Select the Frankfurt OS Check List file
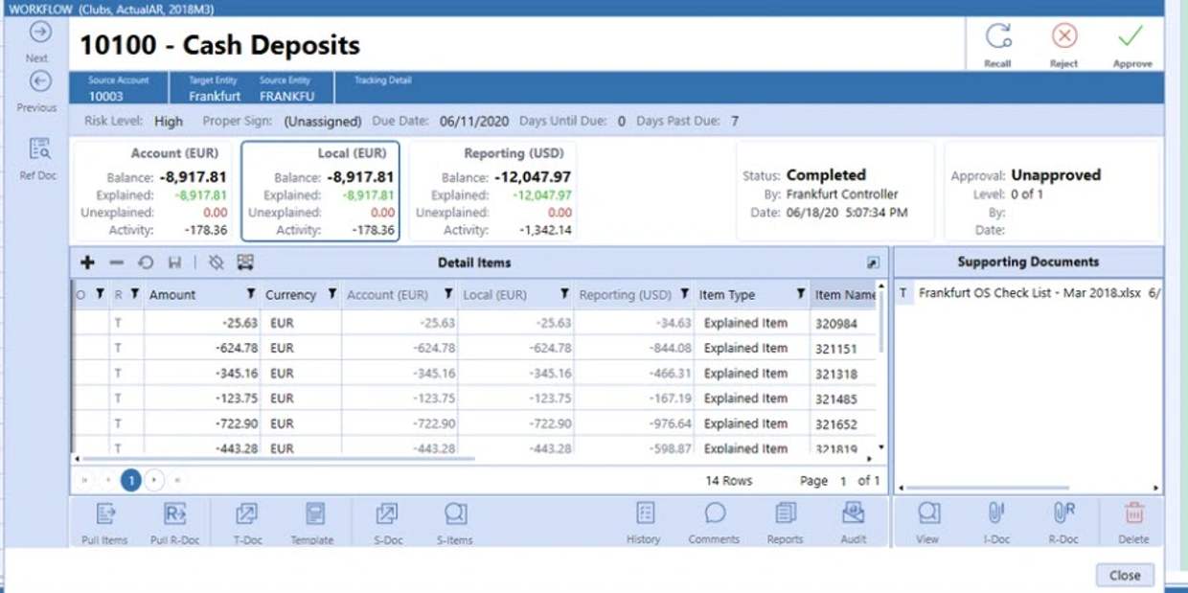Image resolution: width=1188 pixels, height=593 pixels. point(1029,293)
